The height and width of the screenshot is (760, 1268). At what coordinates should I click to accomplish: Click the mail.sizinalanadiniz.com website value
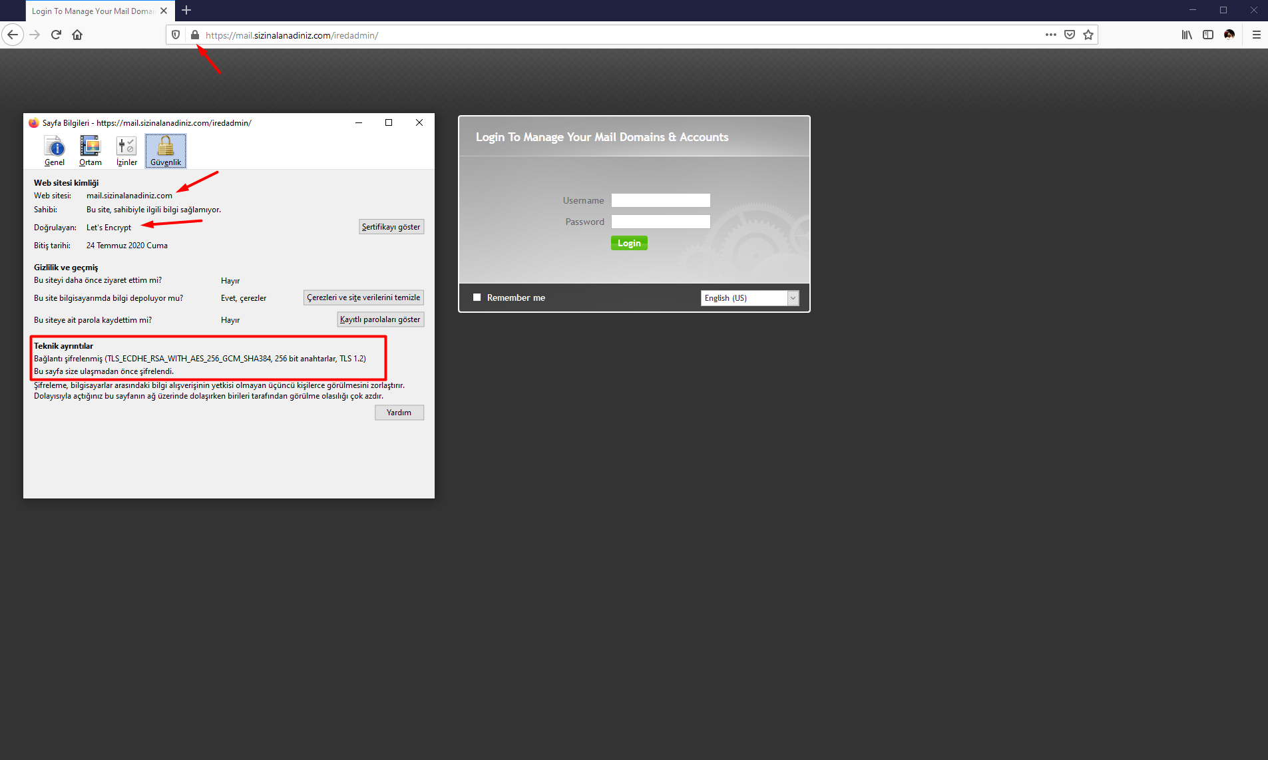click(129, 196)
